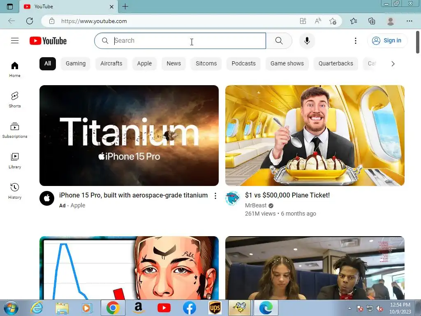Screen dimensions: 421x316
Task: Launch Google Chrome from taskbar
Action: (113, 308)
